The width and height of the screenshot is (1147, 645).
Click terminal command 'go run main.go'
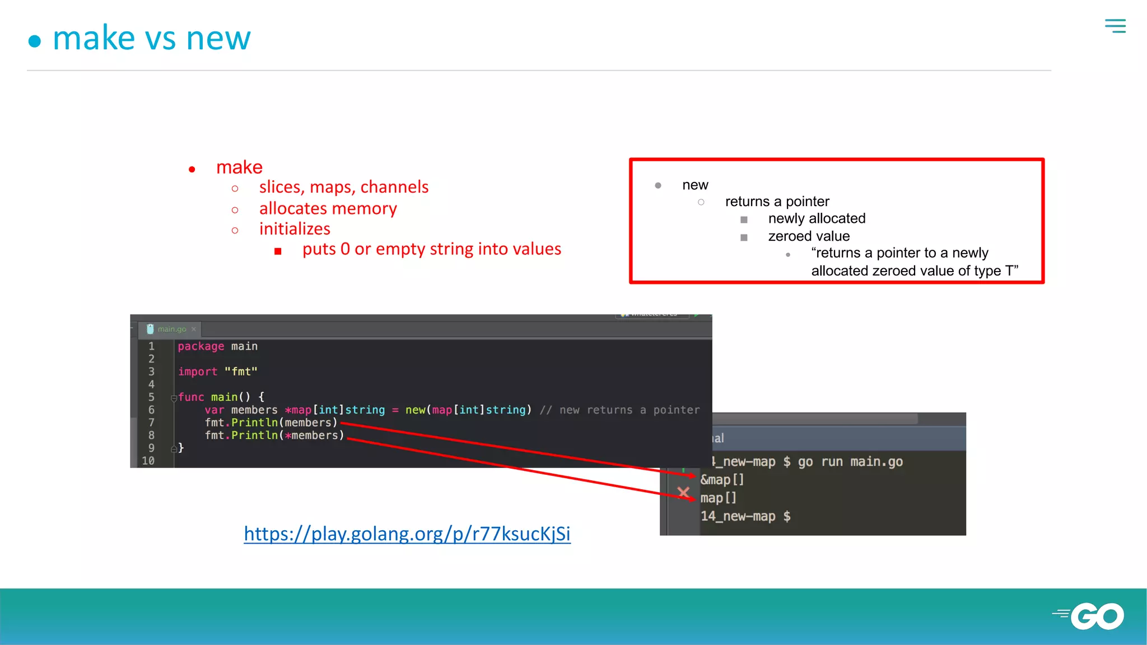850,462
